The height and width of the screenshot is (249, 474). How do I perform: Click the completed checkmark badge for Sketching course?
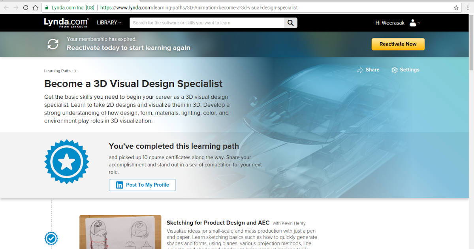click(x=51, y=238)
